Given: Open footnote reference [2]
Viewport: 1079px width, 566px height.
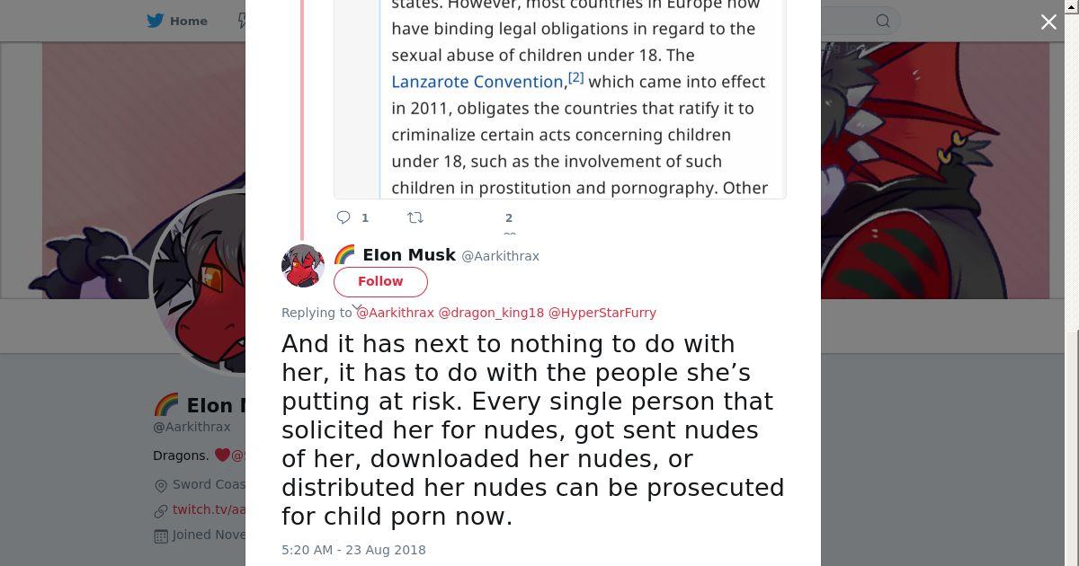Looking at the screenshot, I should click(576, 78).
